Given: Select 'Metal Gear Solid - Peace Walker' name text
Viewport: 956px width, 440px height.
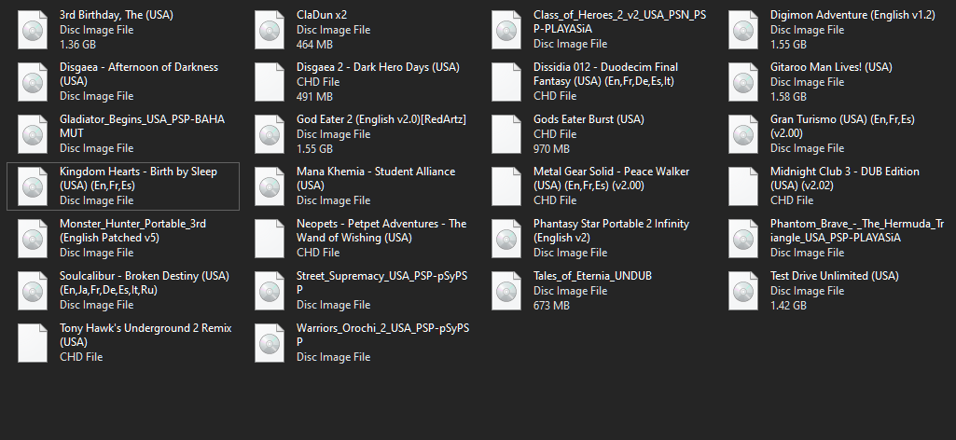Looking at the screenshot, I should (612, 172).
